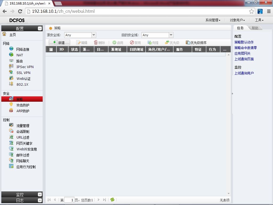Open the 上线通知页面 link

(x=244, y=59)
